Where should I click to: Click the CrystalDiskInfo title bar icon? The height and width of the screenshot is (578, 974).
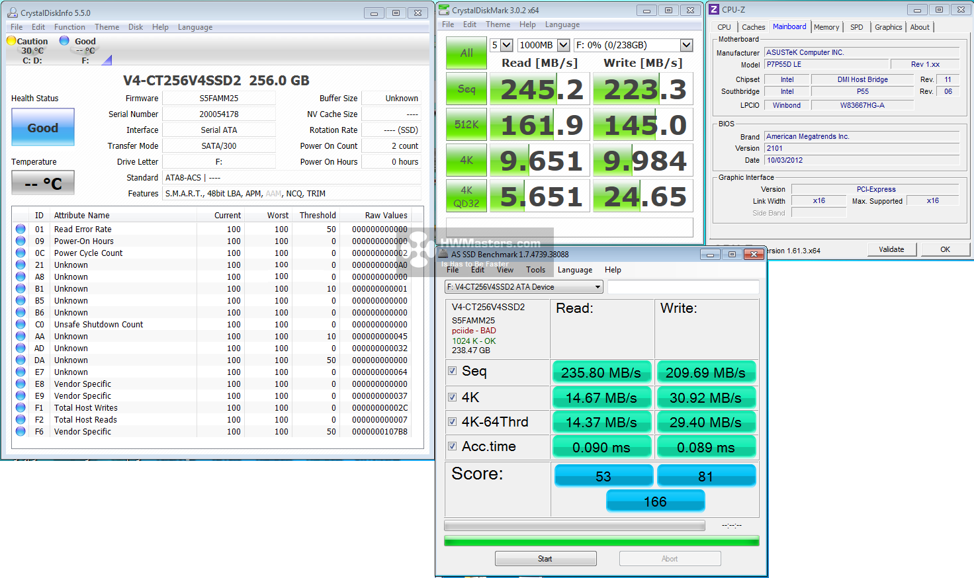tap(13, 13)
